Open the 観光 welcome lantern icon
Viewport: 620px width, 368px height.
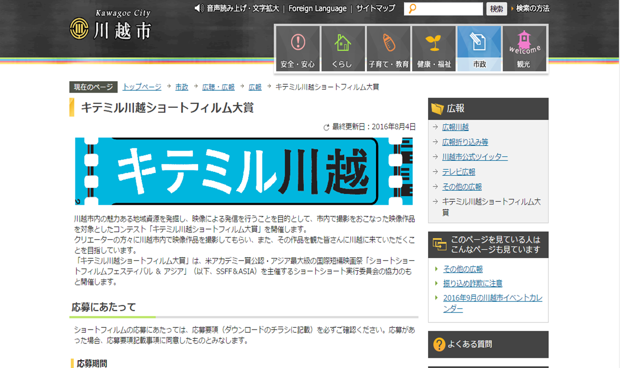524,43
